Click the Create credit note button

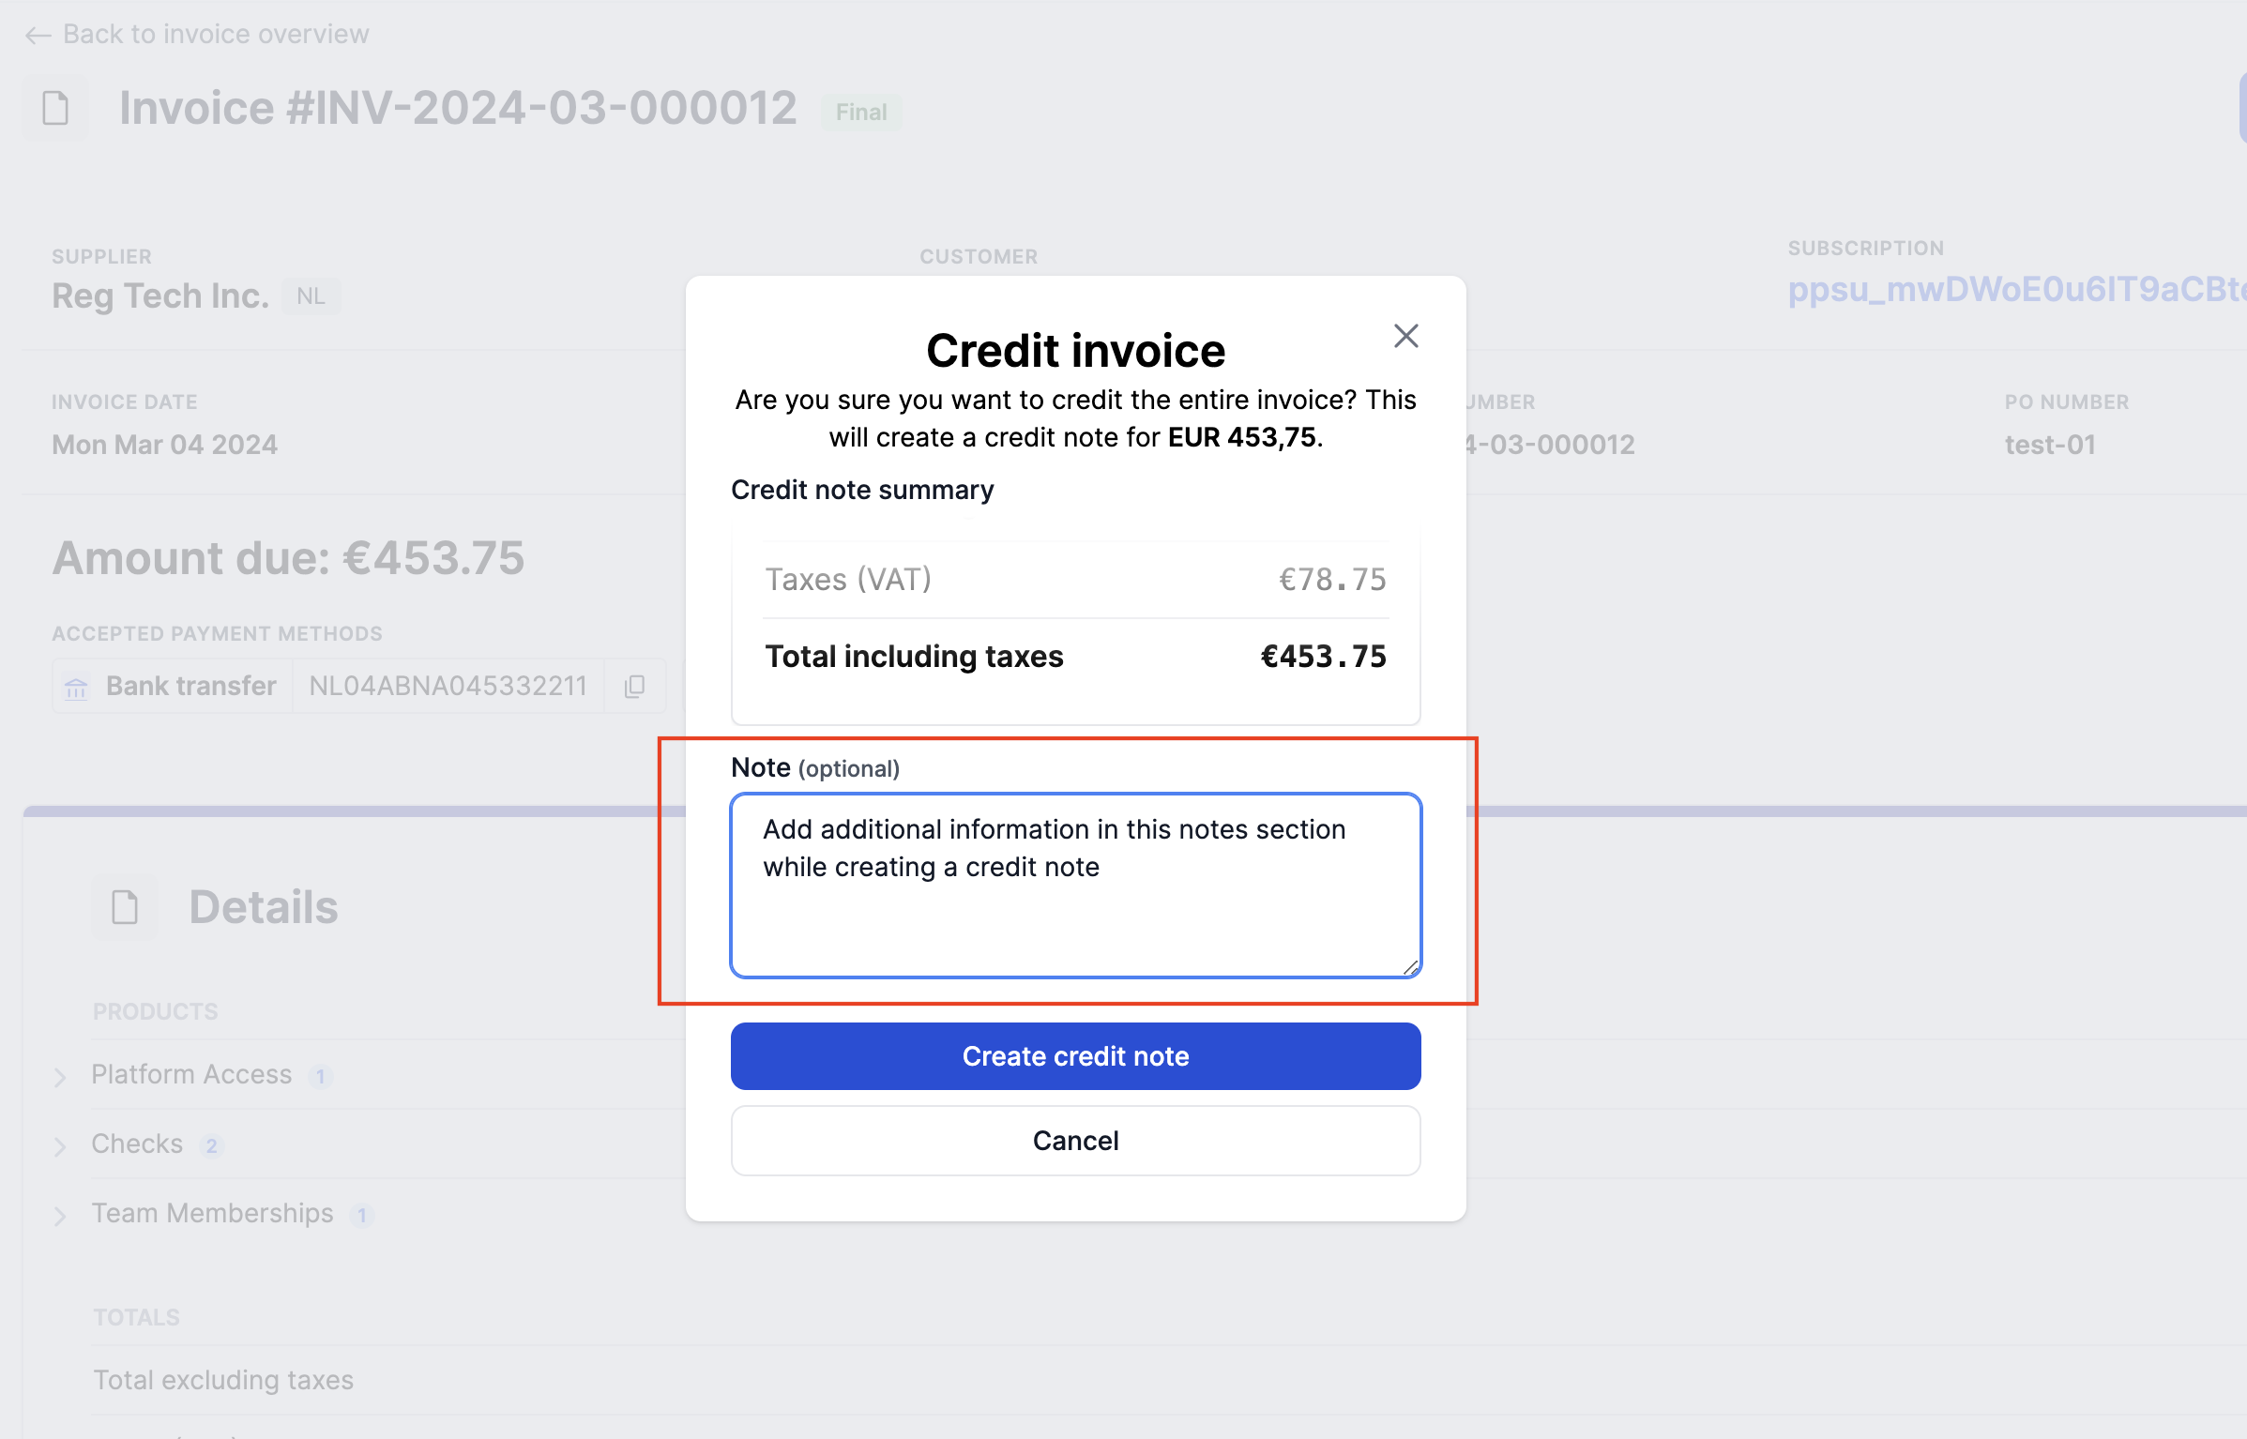pos(1075,1056)
